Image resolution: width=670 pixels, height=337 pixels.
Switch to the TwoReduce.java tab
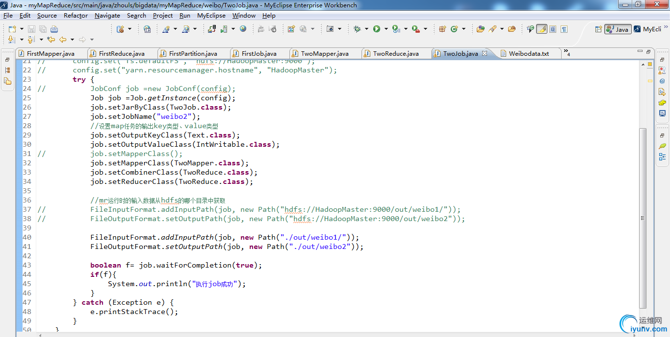coord(396,54)
